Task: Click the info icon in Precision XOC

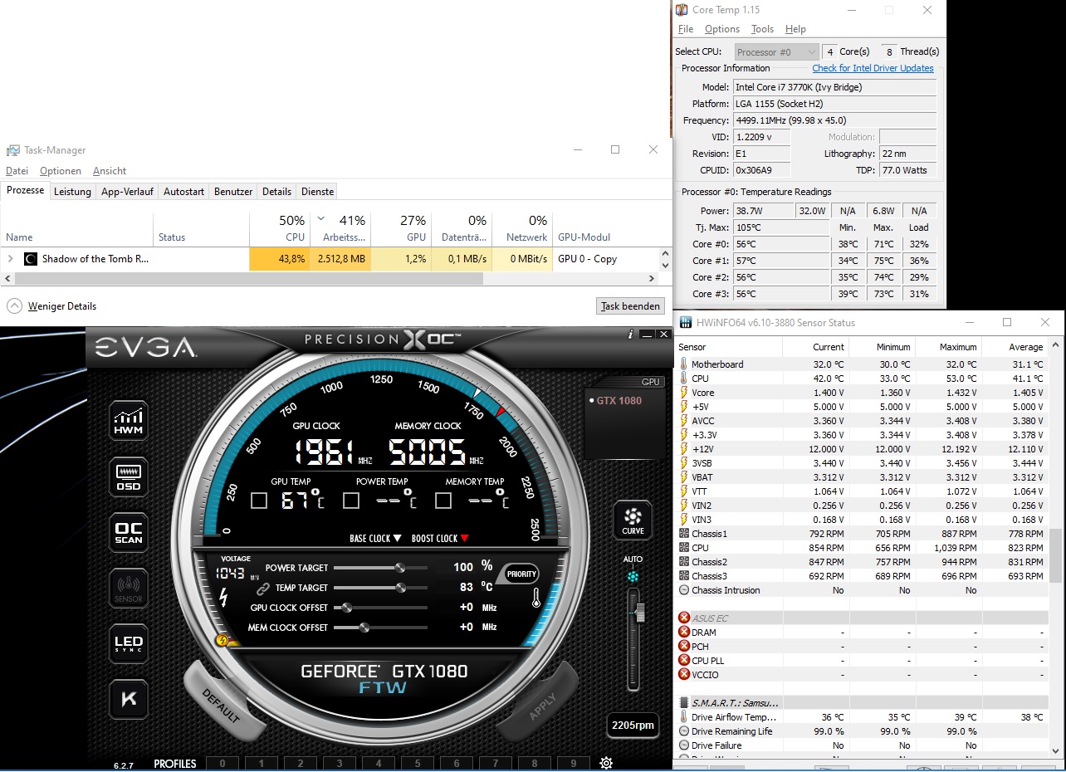Action: pyautogui.click(x=631, y=334)
